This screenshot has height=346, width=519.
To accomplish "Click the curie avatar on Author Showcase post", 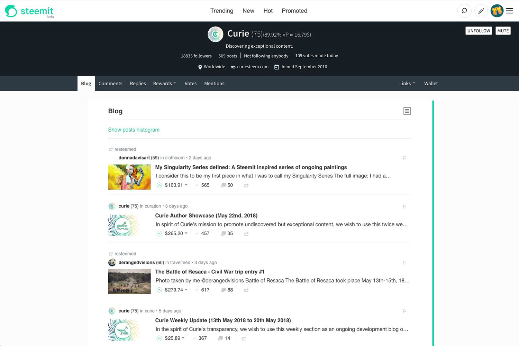I will 112,206.
